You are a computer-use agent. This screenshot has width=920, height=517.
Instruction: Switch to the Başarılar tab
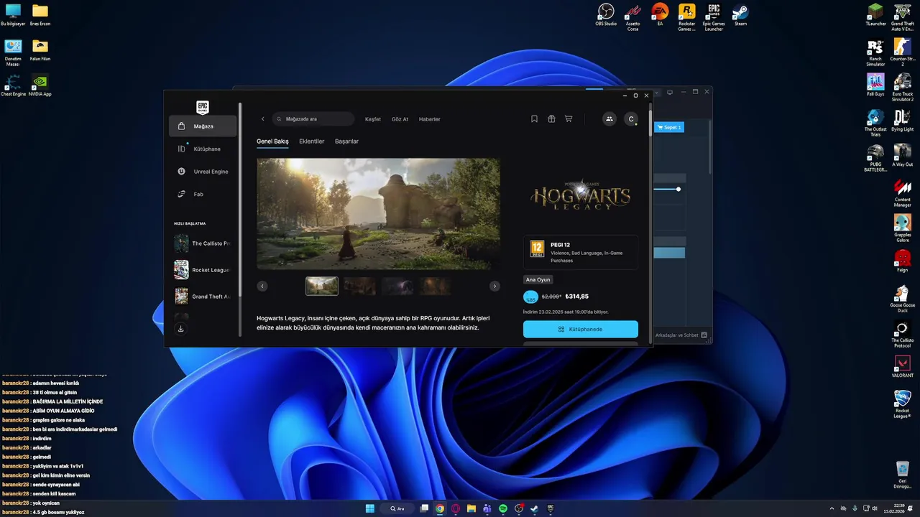pos(346,141)
